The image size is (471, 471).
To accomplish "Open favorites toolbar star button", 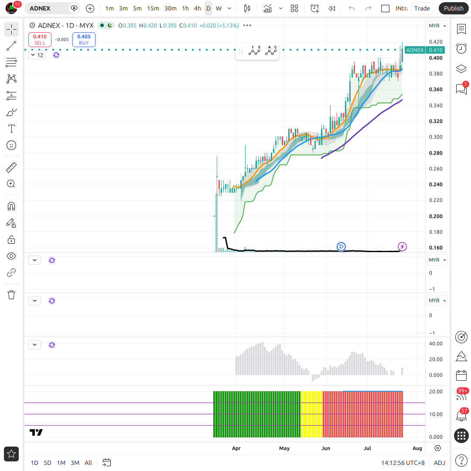I will coord(11,454).
